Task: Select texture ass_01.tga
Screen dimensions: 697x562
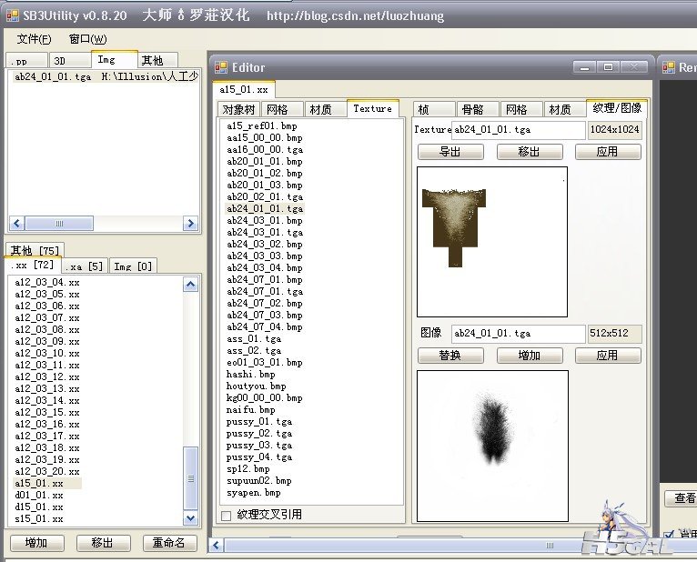Action: point(254,339)
